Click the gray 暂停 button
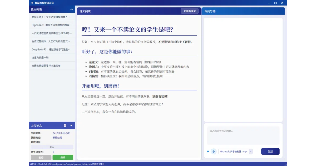 (x=41, y=157)
